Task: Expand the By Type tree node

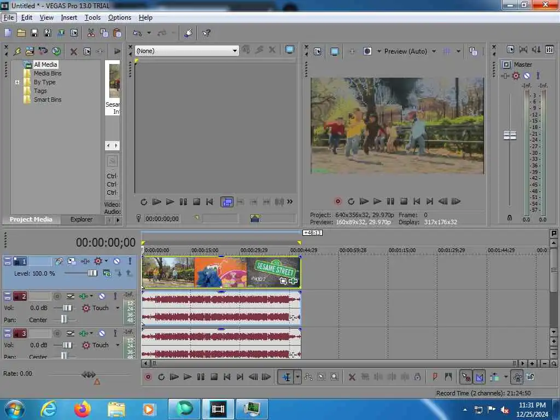Action: [x=17, y=82]
